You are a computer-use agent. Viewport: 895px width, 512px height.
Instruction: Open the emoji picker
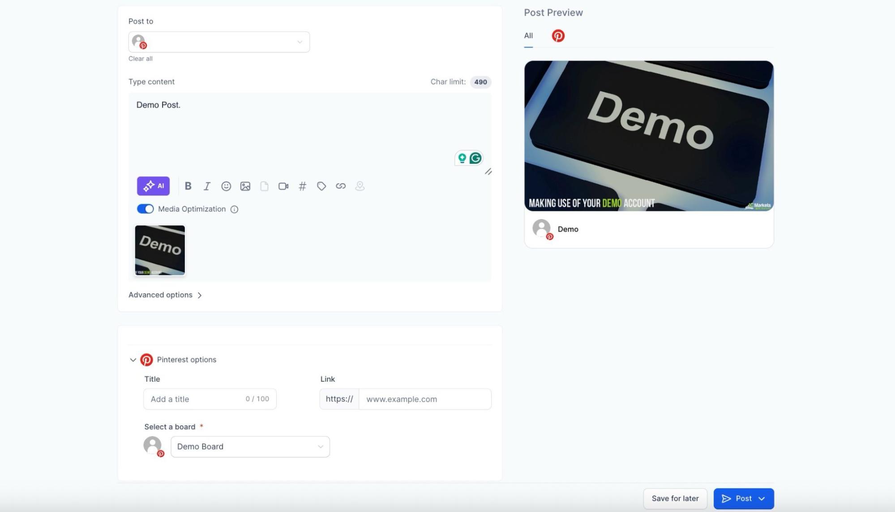[x=226, y=186]
